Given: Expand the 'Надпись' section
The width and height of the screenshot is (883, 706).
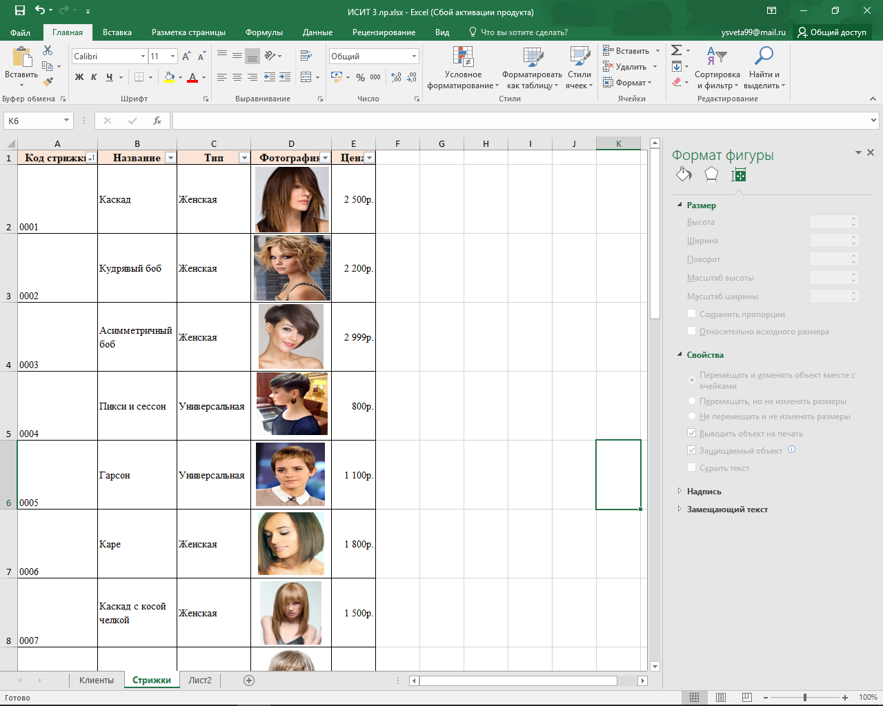Looking at the screenshot, I should [704, 492].
